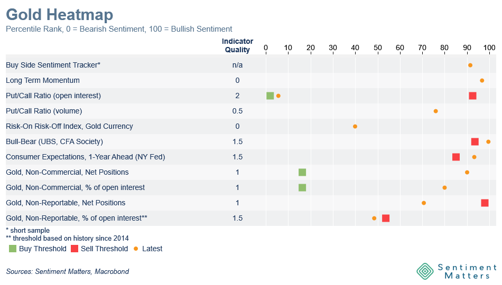
Task: Click the Indicator Quality column header
Action: point(237,45)
